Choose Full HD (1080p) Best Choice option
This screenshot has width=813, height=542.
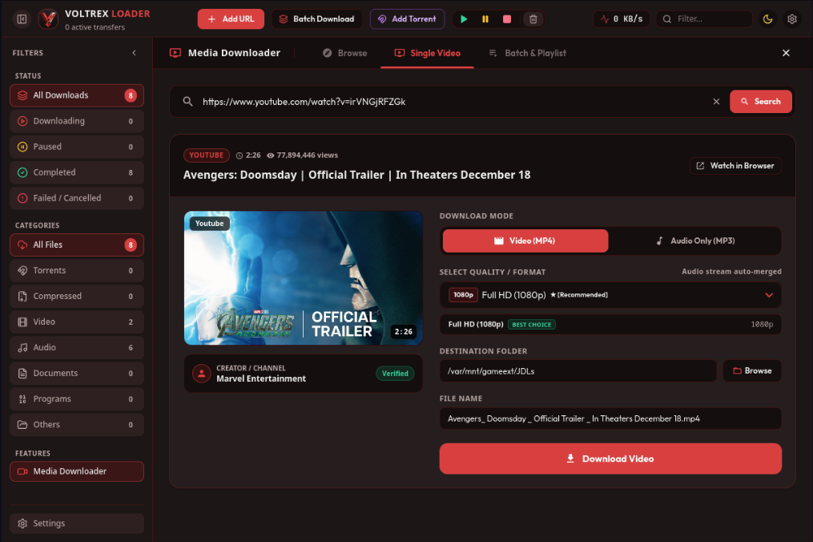click(x=610, y=325)
